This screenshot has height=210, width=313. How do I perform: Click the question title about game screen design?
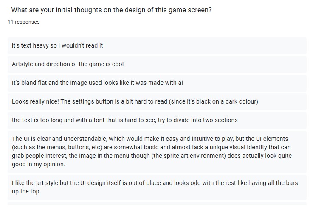111,10
